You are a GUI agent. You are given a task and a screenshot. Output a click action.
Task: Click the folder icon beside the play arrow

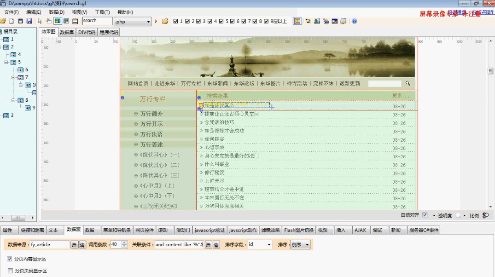point(165,21)
